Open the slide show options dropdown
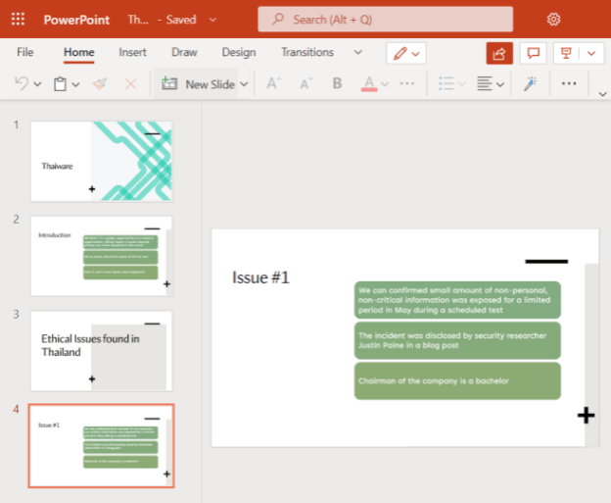The height and width of the screenshot is (503, 611). [591, 53]
